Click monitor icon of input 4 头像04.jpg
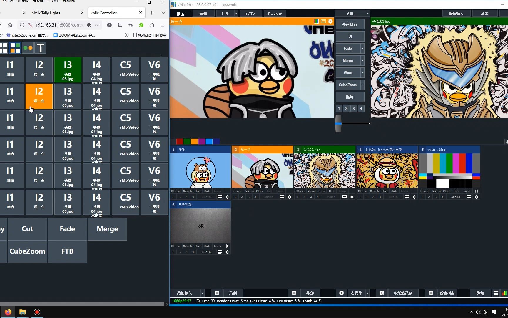This screenshot has width=508, height=318. [407, 197]
